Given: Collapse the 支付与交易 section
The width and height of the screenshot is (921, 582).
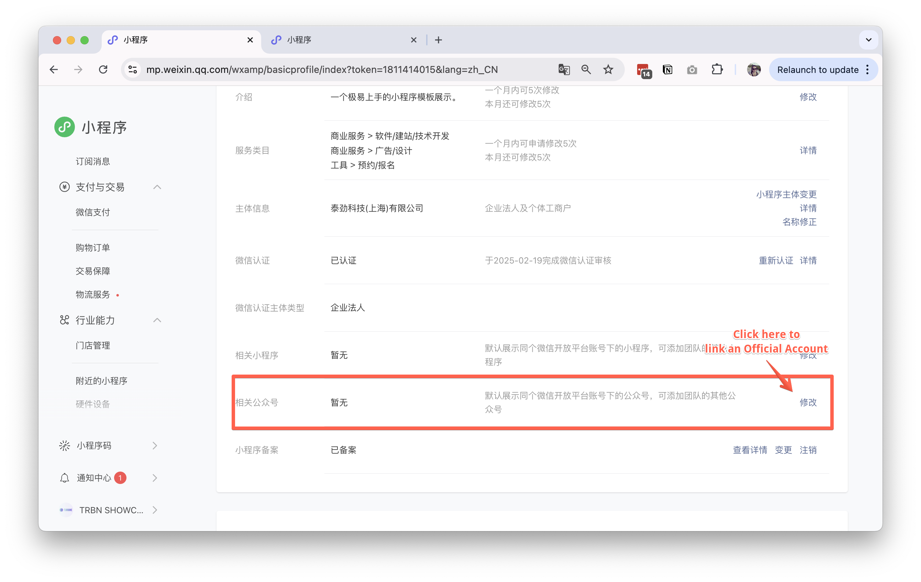Looking at the screenshot, I should (x=157, y=187).
